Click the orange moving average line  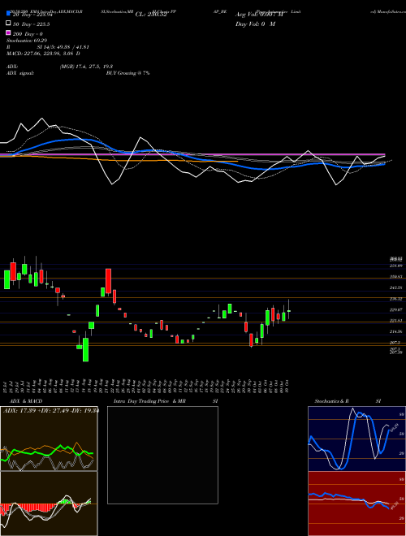point(119,159)
